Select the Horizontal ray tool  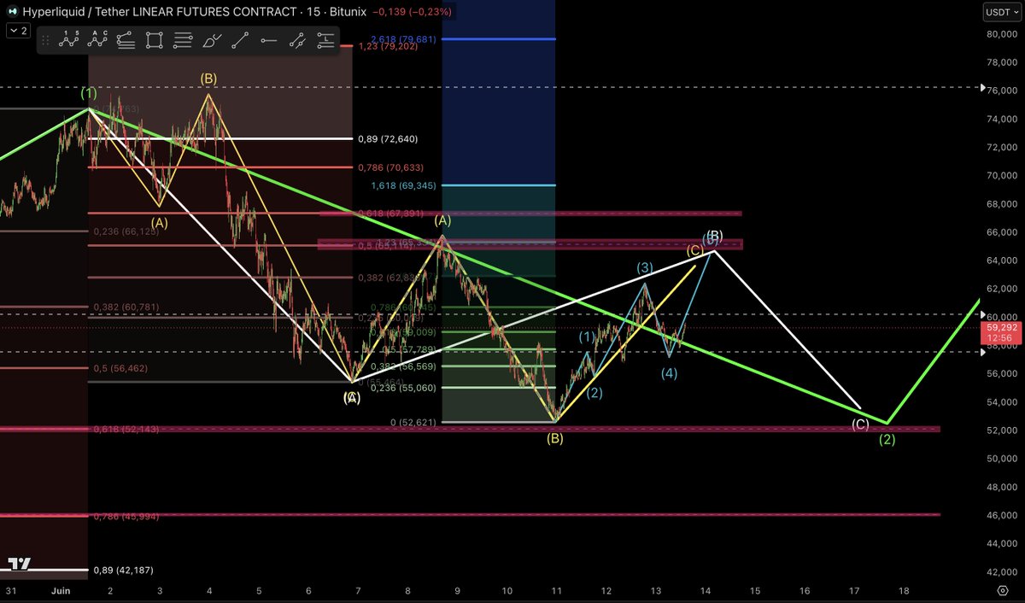coord(268,39)
